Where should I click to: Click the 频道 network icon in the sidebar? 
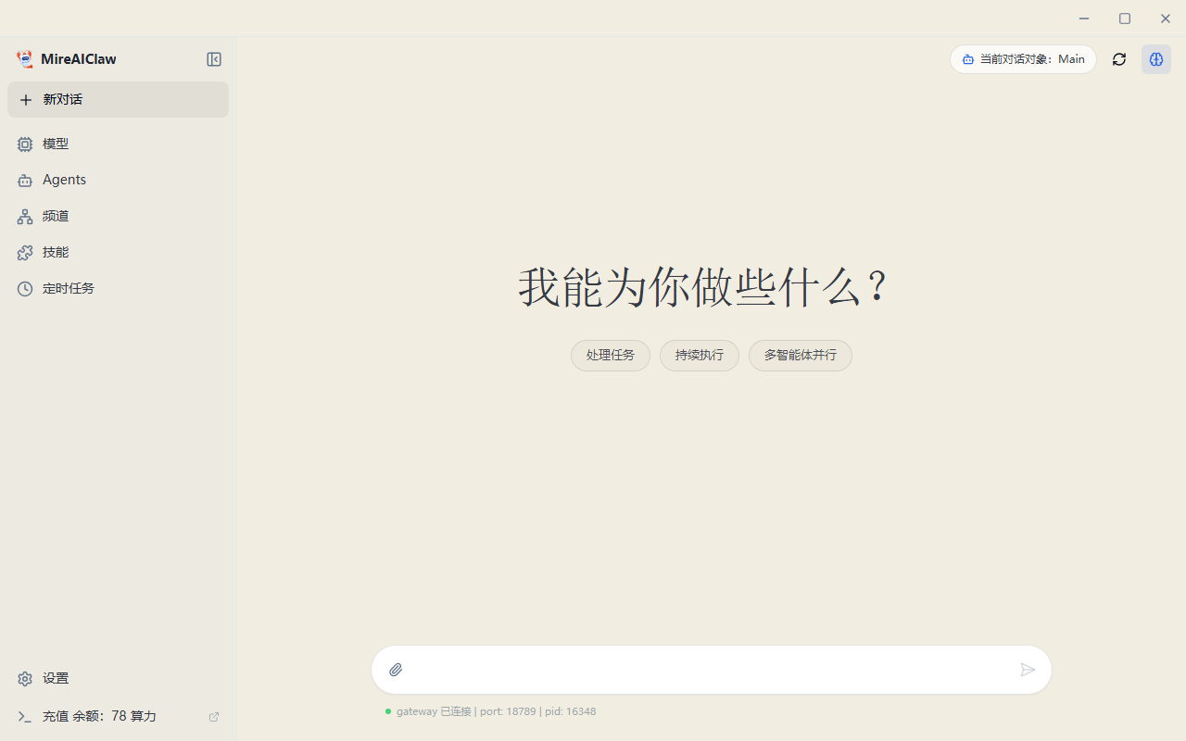[25, 216]
